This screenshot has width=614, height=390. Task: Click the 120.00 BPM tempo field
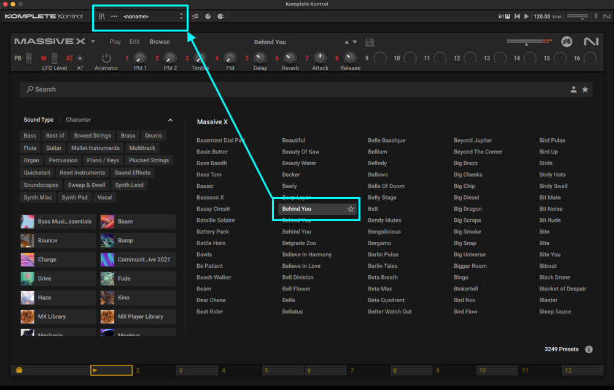(542, 17)
